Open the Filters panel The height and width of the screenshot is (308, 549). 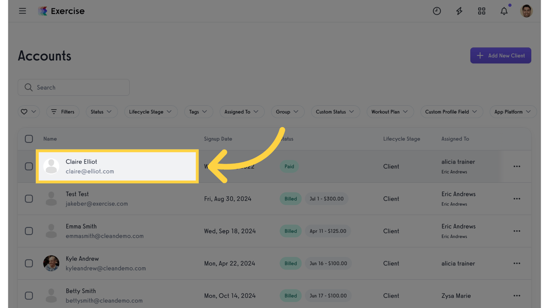pos(63,111)
